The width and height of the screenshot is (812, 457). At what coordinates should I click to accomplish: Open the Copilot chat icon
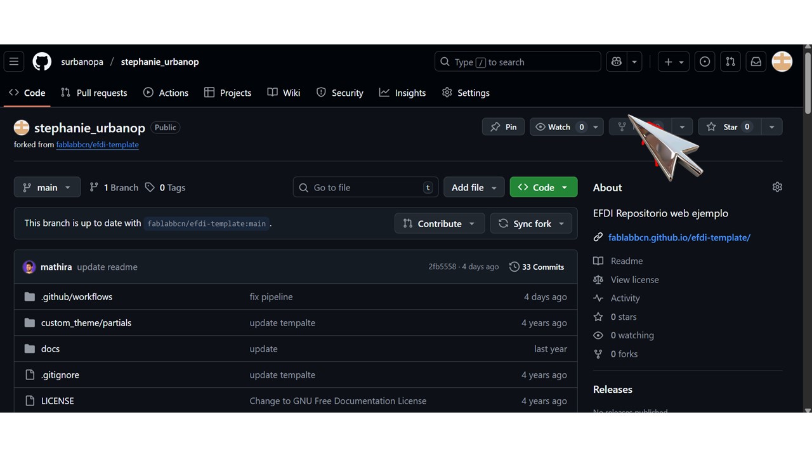tap(617, 62)
